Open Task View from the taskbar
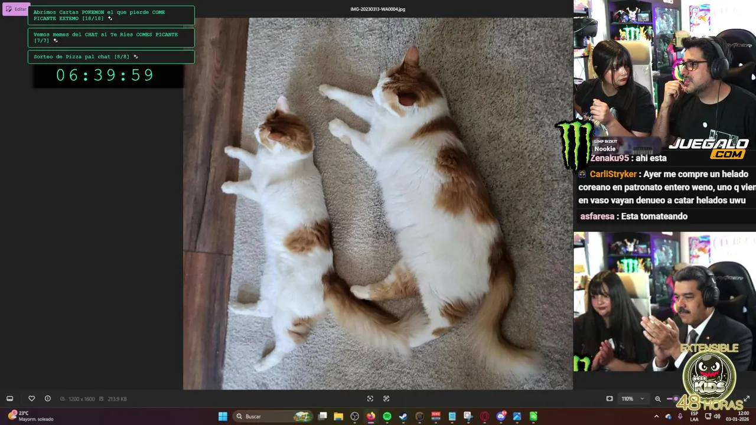 click(x=322, y=416)
